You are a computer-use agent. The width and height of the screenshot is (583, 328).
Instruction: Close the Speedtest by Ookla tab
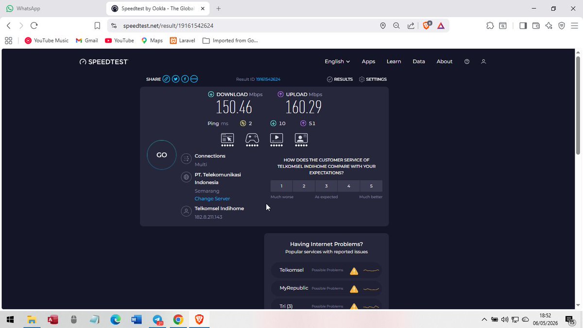click(202, 9)
